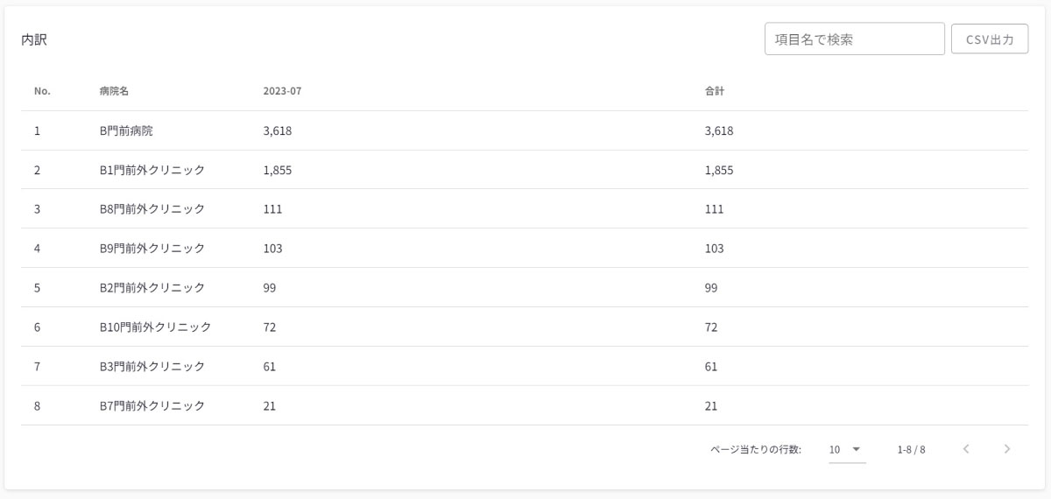This screenshot has height=499, width=1051.
Task: Select the B1門前外クリニック row
Action: point(152,170)
